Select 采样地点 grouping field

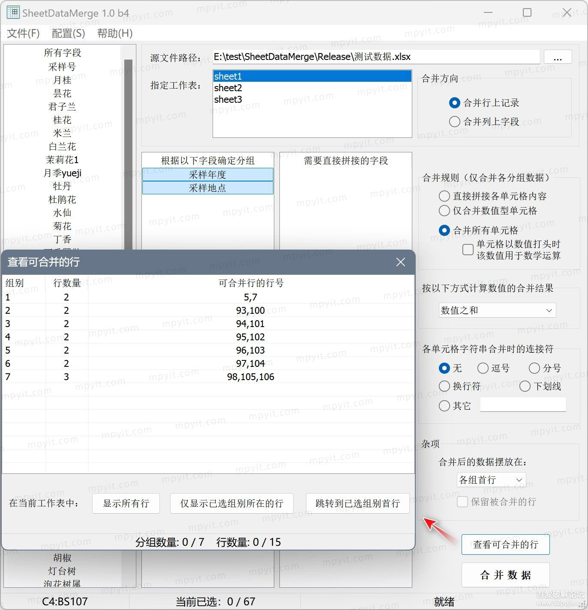(207, 188)
